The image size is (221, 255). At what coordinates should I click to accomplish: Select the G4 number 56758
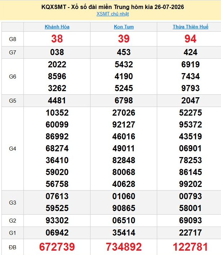(x=57, y=184)
